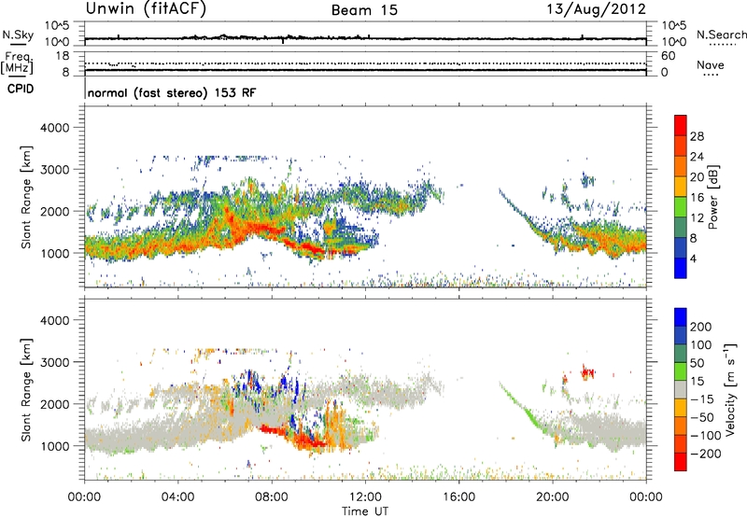Click the "Unwin (fitACF)" radar title

click(x=146, y=8)
